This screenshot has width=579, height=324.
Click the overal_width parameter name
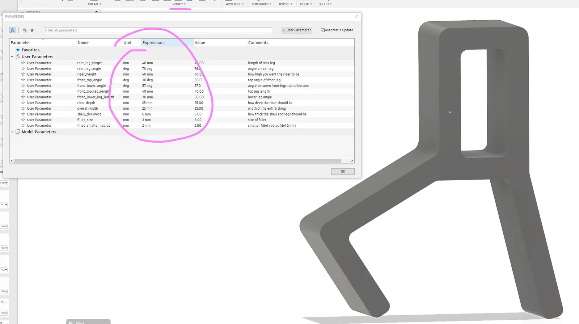tap(88, 109)
